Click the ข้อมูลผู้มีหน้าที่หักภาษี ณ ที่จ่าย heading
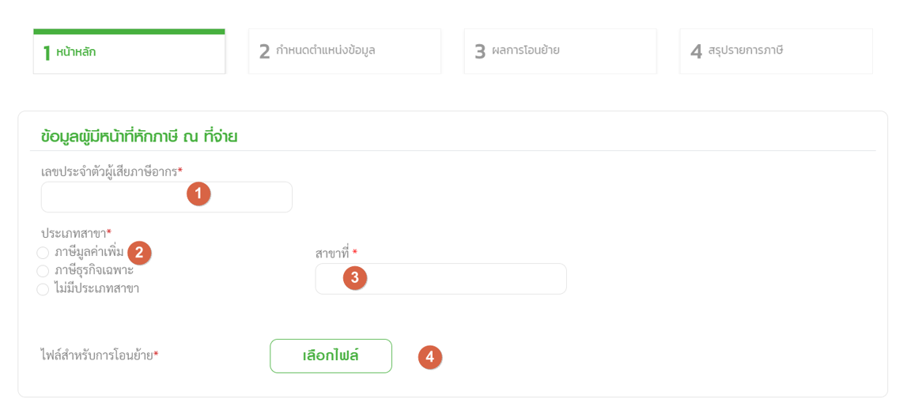 point(139,137)
